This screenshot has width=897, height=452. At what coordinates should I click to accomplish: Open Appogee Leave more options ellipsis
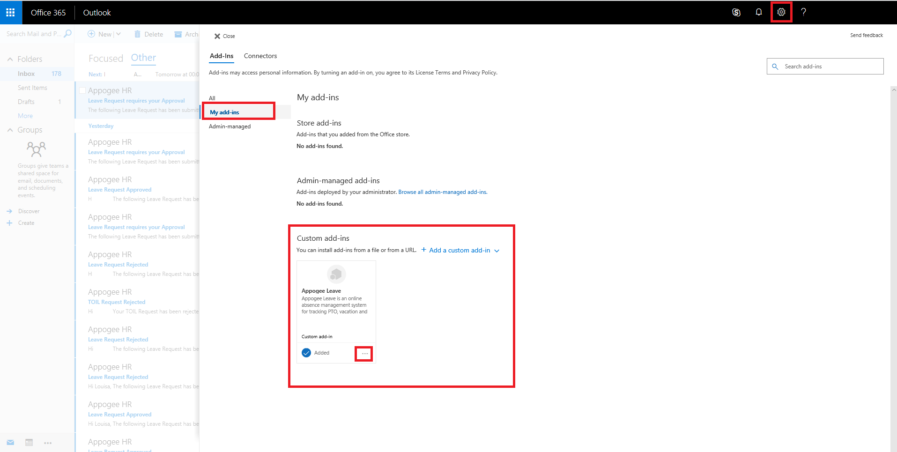point(365,354)
